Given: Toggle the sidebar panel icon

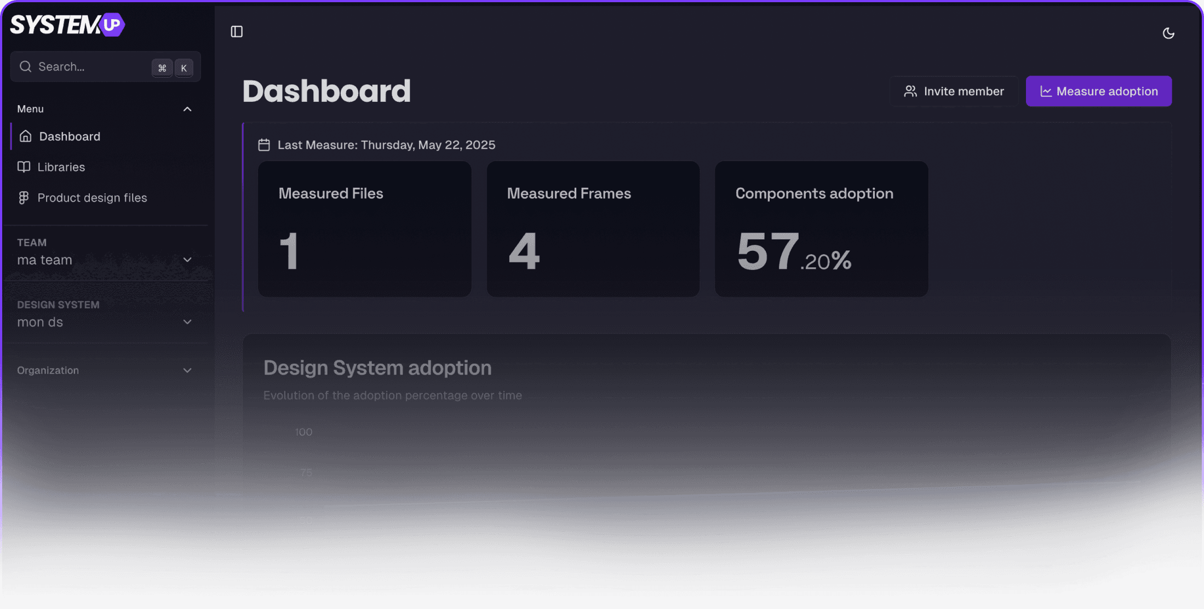Looking at the screenshot, I should (237, 32).
